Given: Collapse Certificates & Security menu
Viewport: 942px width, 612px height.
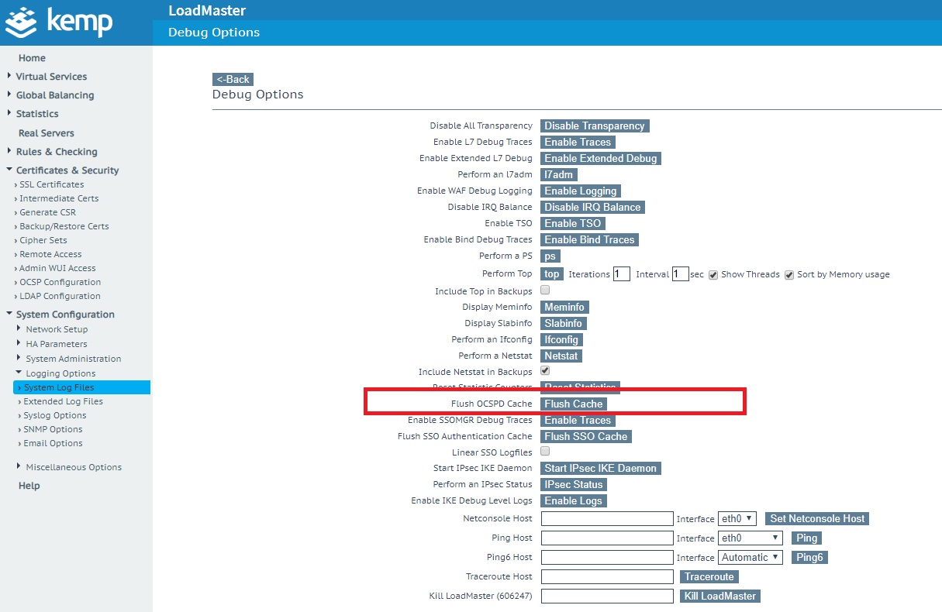Looking at the screenshot, I should pos(67,170).
